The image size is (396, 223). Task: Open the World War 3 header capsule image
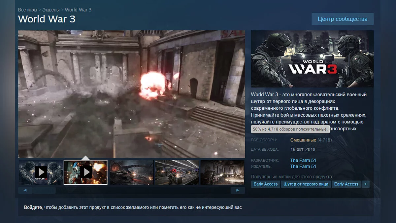pos(312,59)
